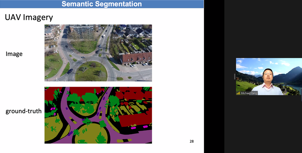Image resolution: width=302 pixels, height=153 pixels.
Task: Click the red-roofed row houses in the aerial photo
Action: [x=136, y=58]
